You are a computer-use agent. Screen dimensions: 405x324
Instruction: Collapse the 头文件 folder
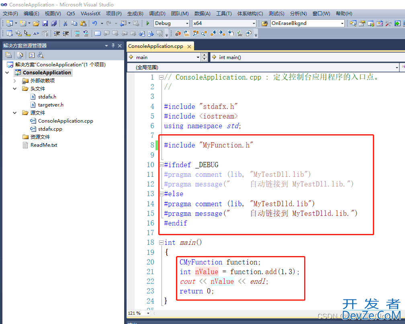tap(15, 89)
